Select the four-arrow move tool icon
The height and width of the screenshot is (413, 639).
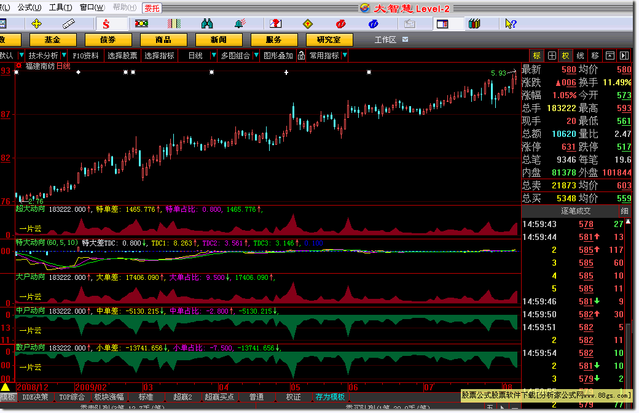click(x=36, y=23)
